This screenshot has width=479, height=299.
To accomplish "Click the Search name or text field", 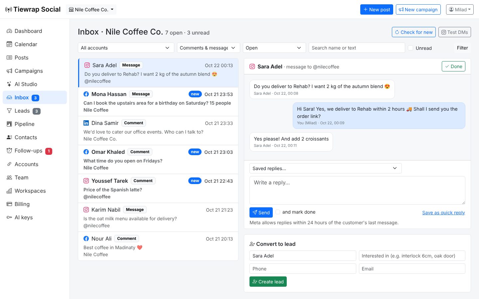I will [x=357, y=48].
